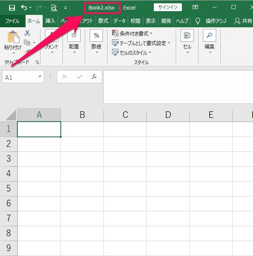Click cell E8
The image size is (253, 256).
(211, 233)
